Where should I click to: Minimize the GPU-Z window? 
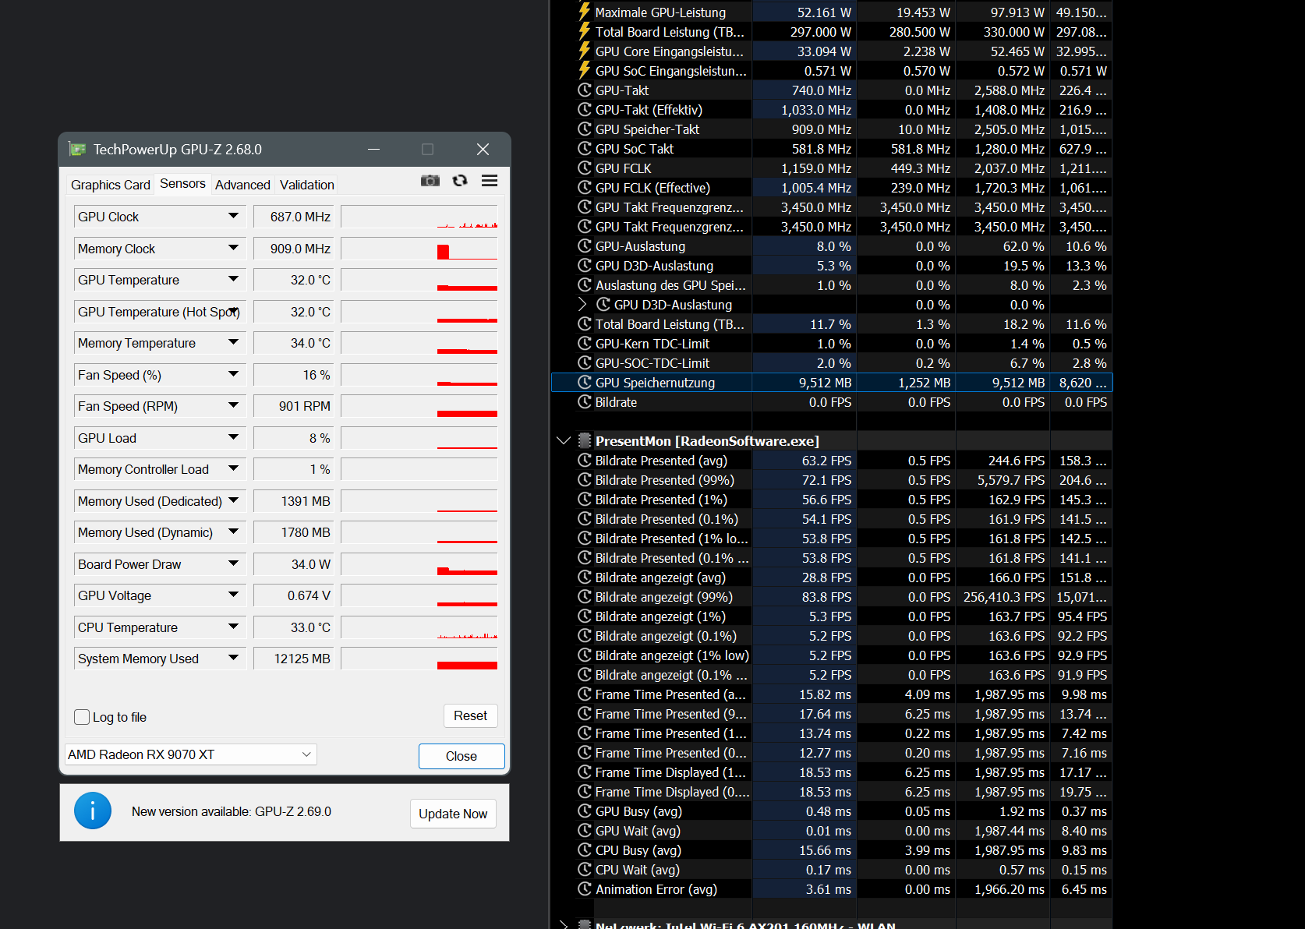click(x=374, y=149)
